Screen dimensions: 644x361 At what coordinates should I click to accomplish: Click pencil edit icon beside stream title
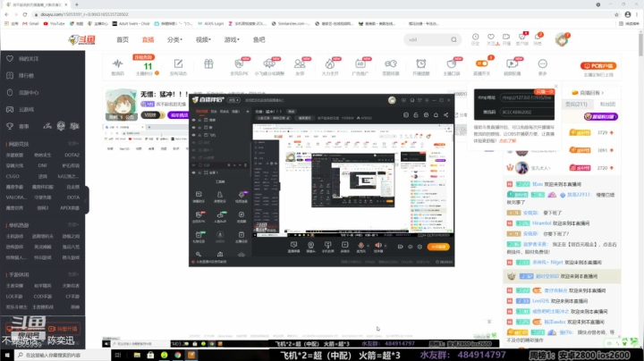288,118
